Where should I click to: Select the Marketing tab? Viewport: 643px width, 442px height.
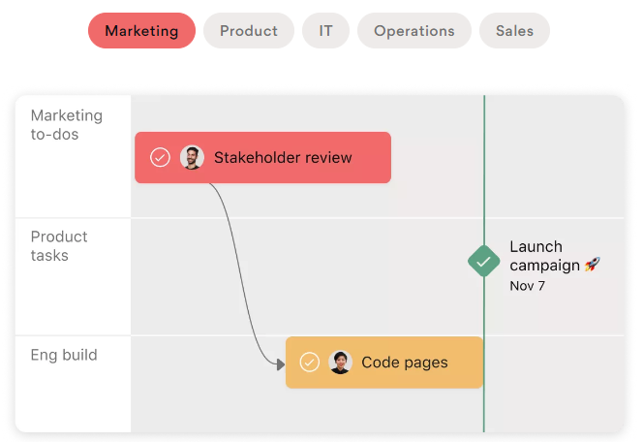pyautogui.click(x=141, y=31)
